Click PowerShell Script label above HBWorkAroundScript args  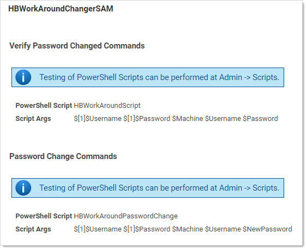[x=44, y=106]
